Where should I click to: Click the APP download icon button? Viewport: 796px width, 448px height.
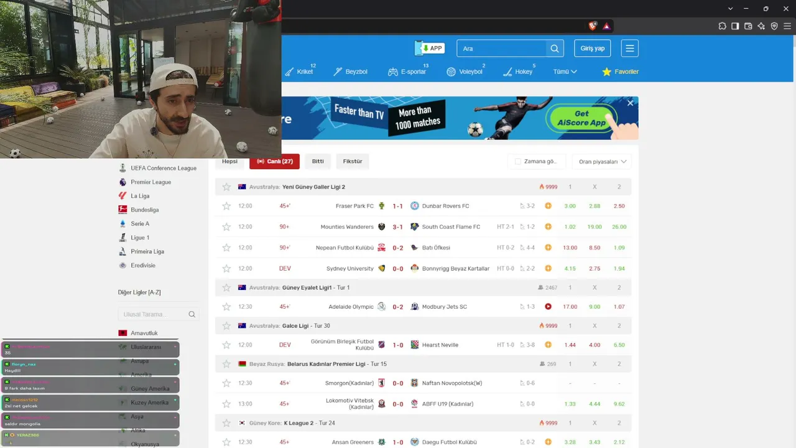pyautogui.click(x=430, y=48)
